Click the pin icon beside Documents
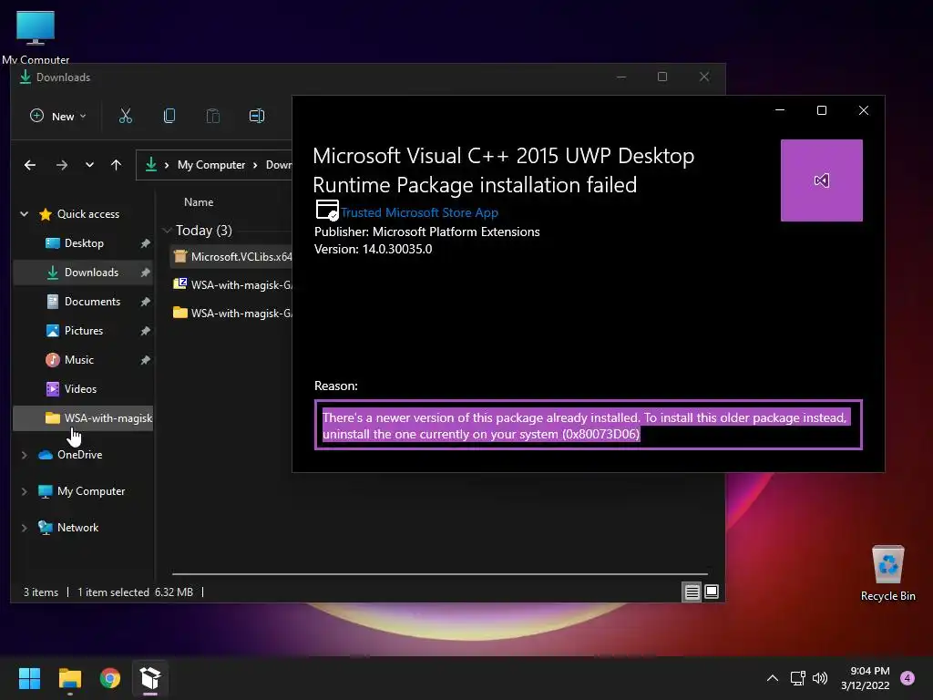The height and width of the screenshot is (700, 933). click(145, 302)
